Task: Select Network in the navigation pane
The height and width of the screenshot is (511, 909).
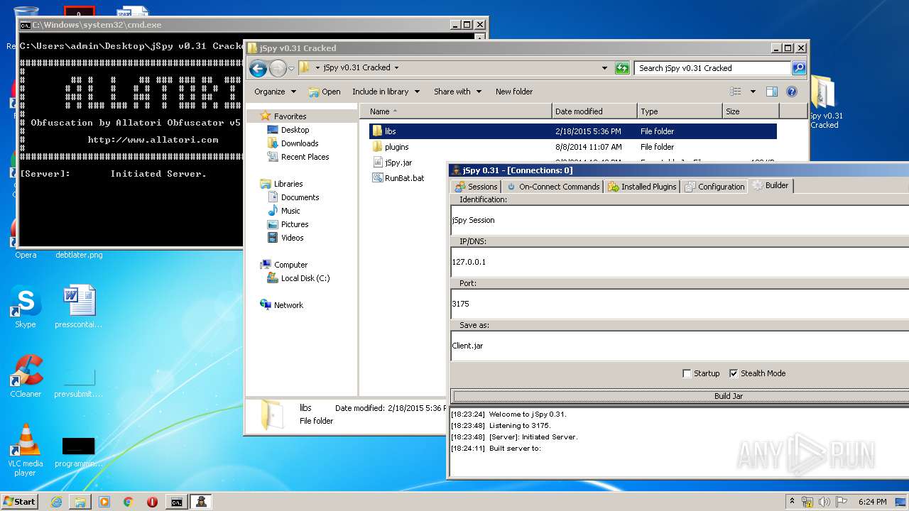Action: [x=288, y=305]
